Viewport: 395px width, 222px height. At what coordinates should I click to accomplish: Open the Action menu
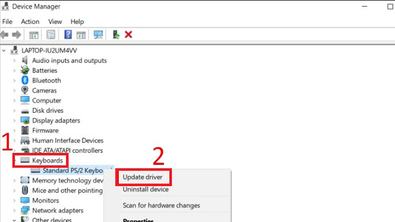point(30,22)
